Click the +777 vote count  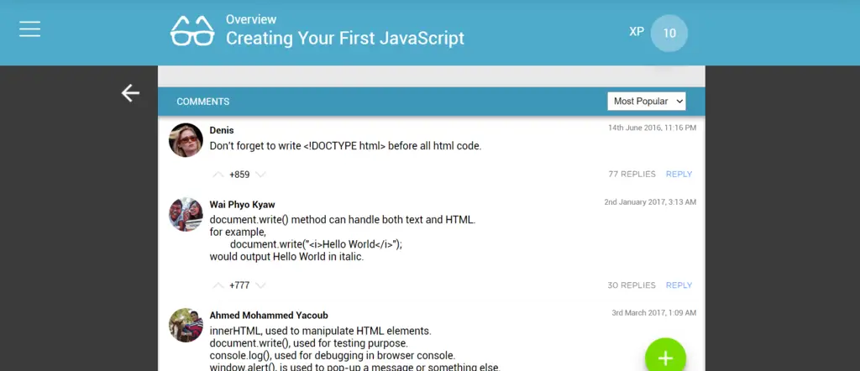[239, 285]
